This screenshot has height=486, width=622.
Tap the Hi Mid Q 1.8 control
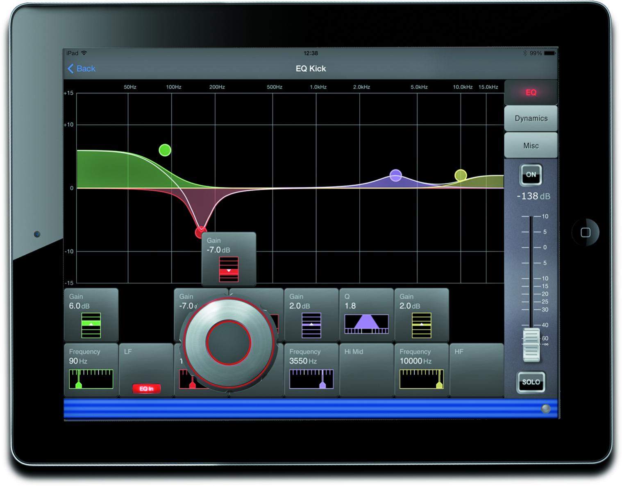tap(367, 315)
